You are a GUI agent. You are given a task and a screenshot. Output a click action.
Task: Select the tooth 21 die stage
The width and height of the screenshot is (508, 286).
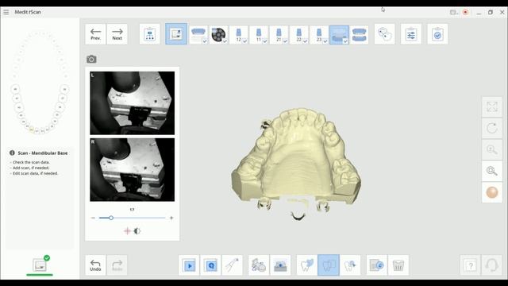(279, 35)
